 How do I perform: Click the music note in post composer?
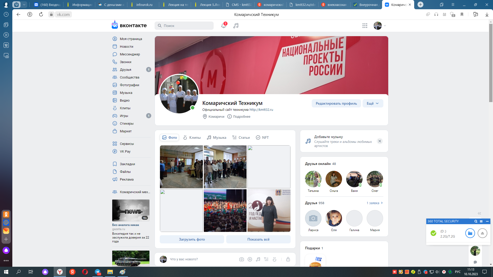pos(258,259)
